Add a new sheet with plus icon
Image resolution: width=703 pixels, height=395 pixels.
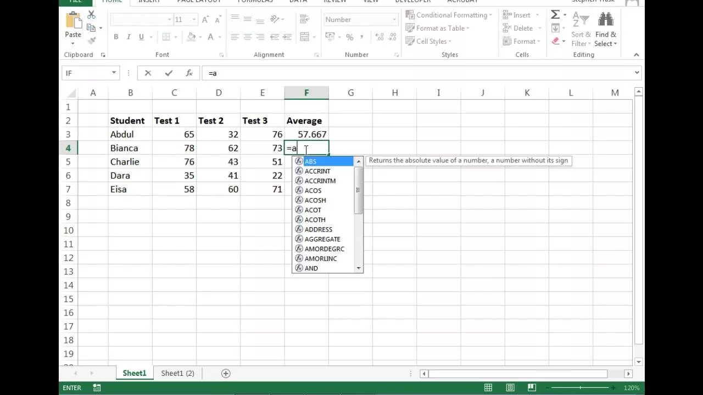[x=226, y=373]
